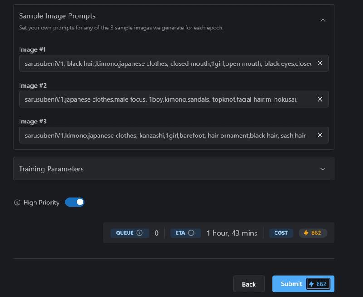
Task: Select the QUEUE badge label
Action: (x=129, y=233)
